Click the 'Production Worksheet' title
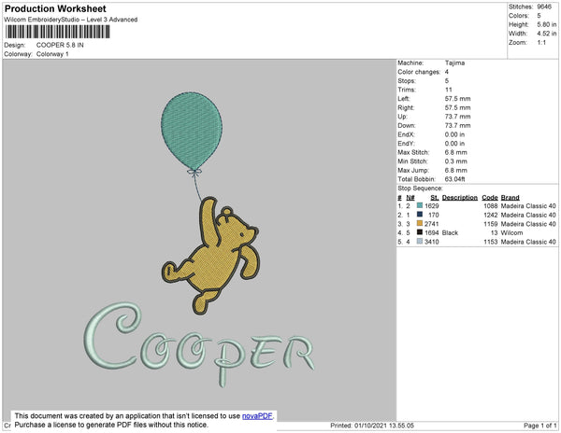 55,8
